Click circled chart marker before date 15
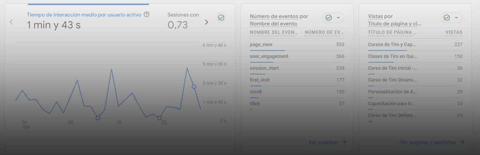This screenshot has width=480, height=155. [98, 118]
